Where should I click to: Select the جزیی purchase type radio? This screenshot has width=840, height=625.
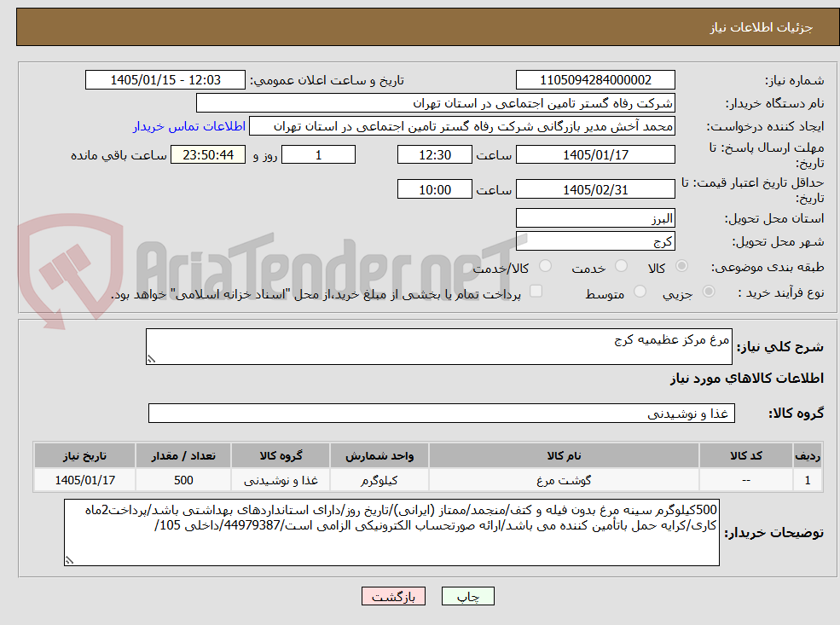[x=708, y=292]
